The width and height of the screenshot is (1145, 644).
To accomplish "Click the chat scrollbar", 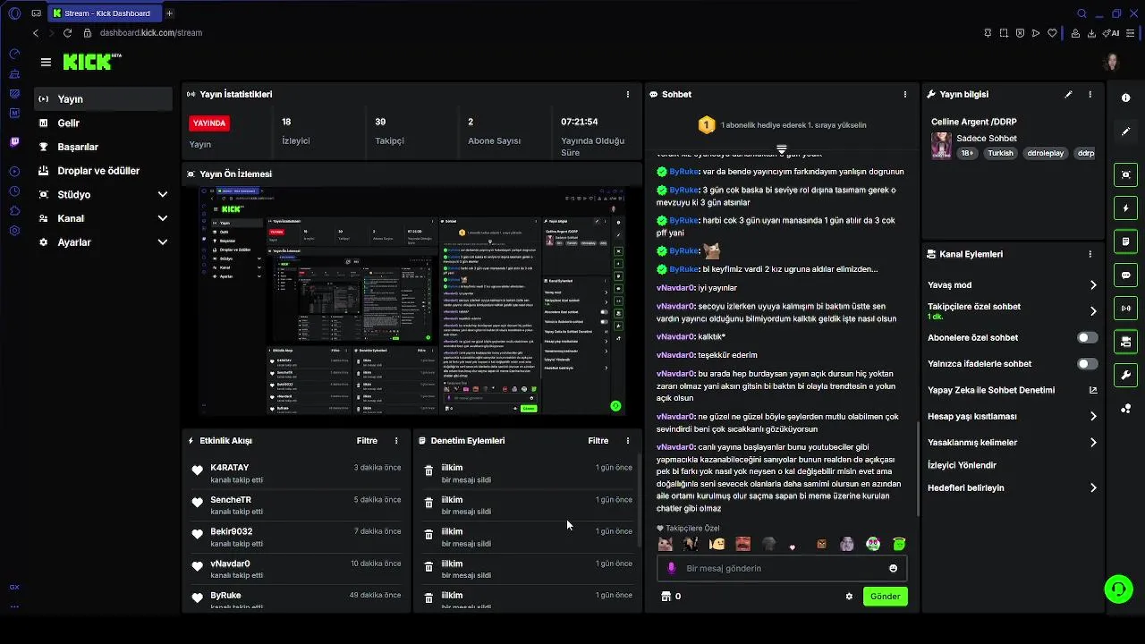I will [x=919, y=469].
